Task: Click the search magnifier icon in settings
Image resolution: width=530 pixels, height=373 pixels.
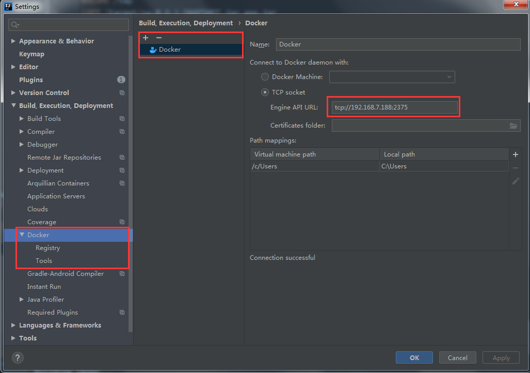Action: pyautogui.click(x=15, y=25)
